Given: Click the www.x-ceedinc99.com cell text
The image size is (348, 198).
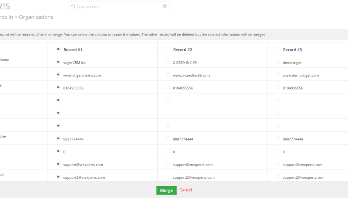Looking at the screenshot, I should click(191, 76).
